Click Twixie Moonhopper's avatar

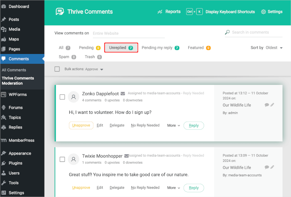74,159
